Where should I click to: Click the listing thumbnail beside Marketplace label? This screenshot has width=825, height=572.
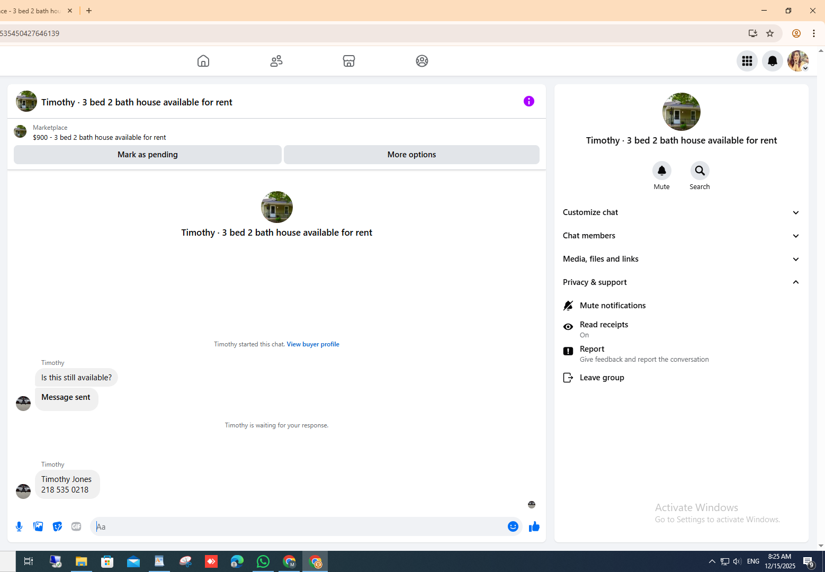pos(20,131)
